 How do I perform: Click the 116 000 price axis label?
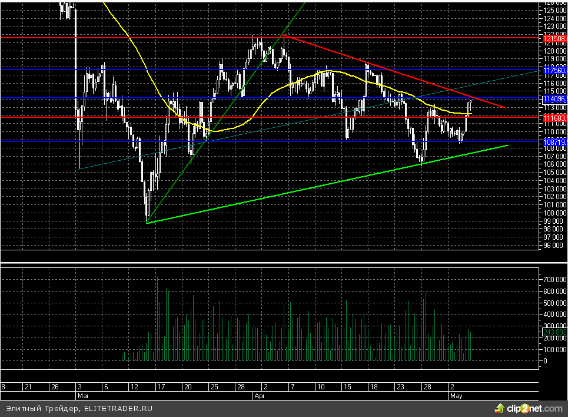tap(554, 83)
